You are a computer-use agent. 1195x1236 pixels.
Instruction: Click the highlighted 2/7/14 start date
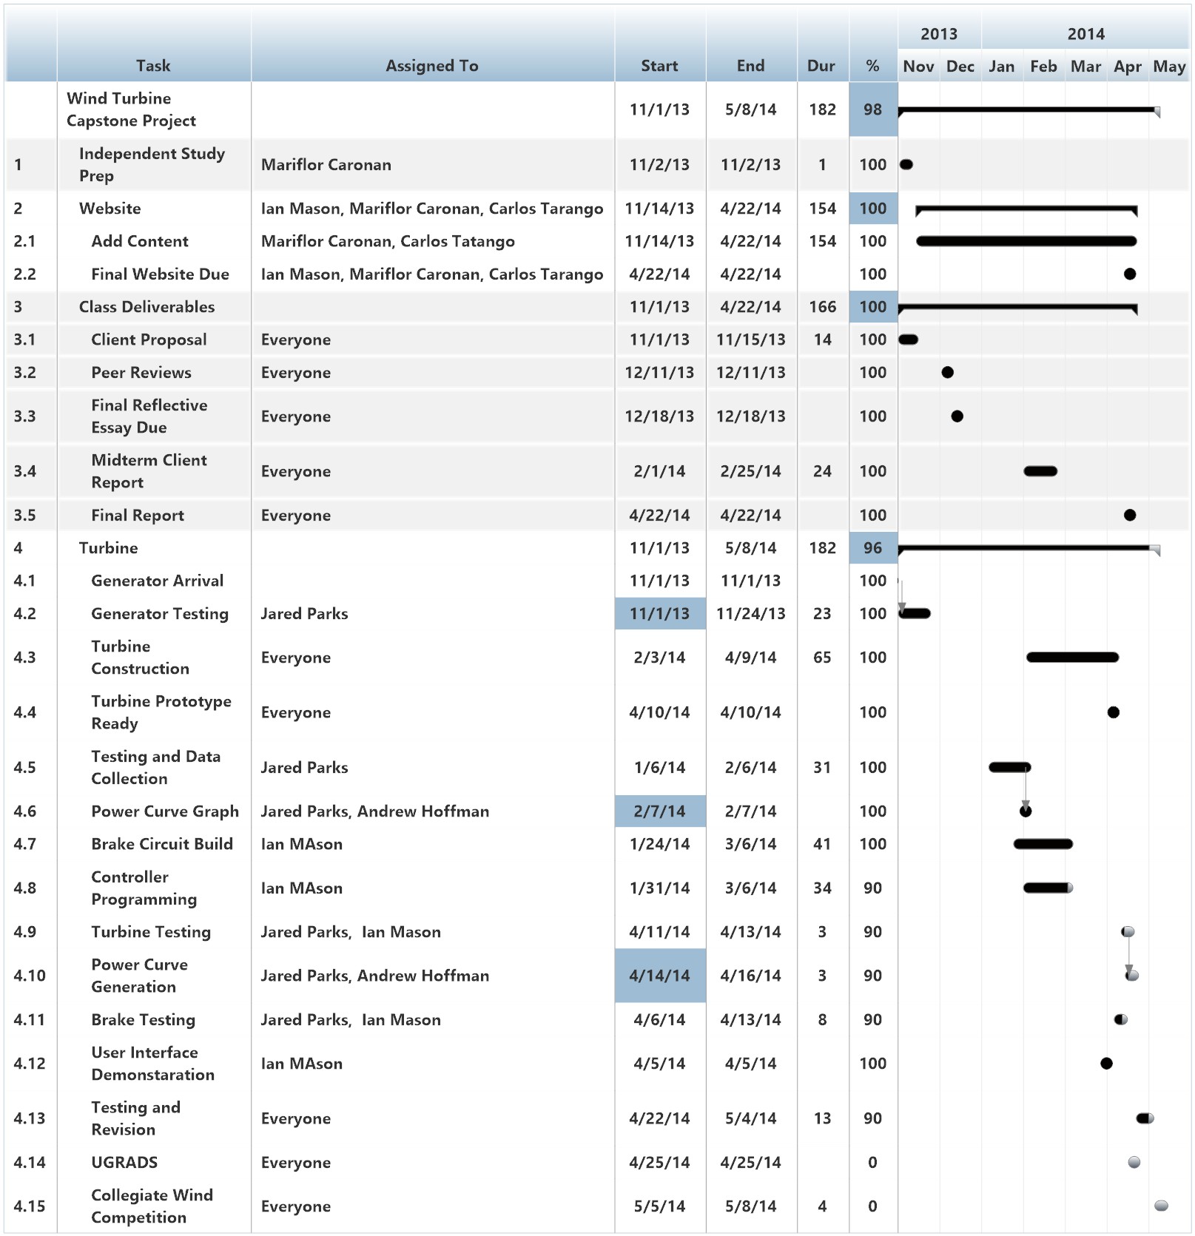(660, 811)
